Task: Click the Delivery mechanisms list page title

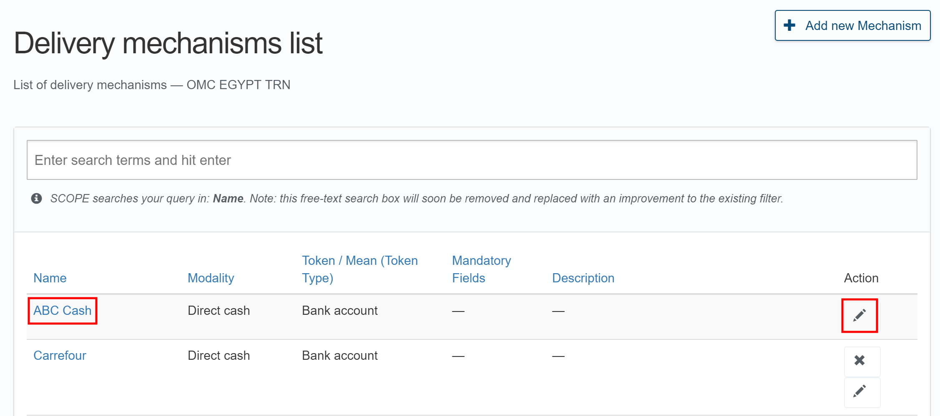Action: [x=168, y=43]
